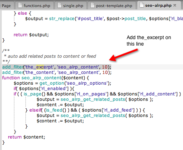This screenshot has width=183, height=150.
Task: Close the seo-alrp.php tab
Action: [x=175, y=5]
